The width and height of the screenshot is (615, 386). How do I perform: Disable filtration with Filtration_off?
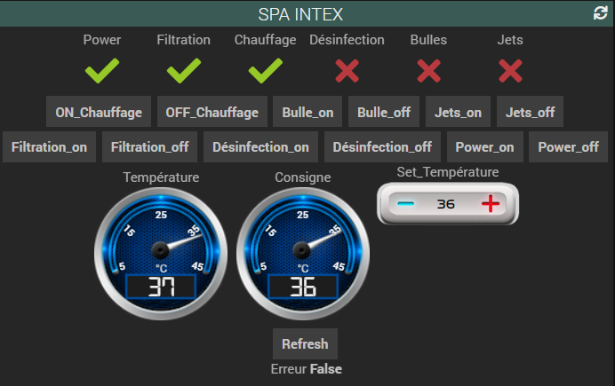pyautogui.click(x=149, y=146)
